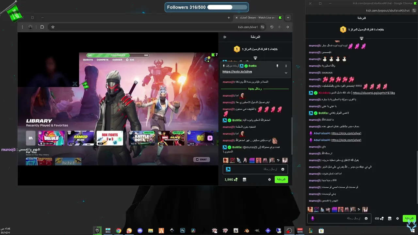Open emoji picker in xlive1 chat input
Image resolution: width=418 pixels, height=235 pixels.
(283, 169)
